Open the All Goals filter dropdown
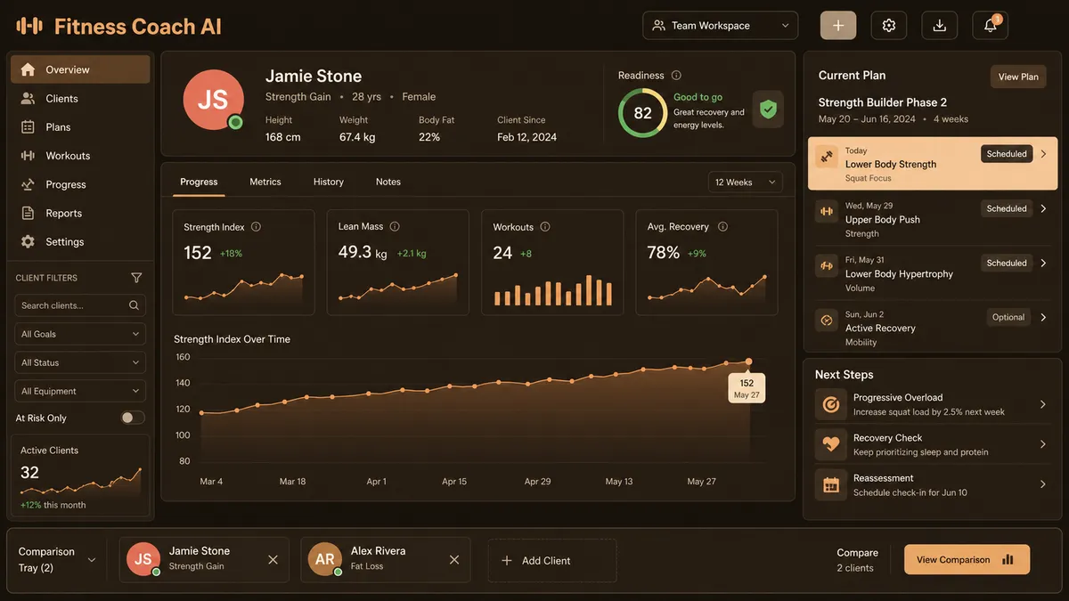This screenshot has height=601, width=1069. click(80, 334)
